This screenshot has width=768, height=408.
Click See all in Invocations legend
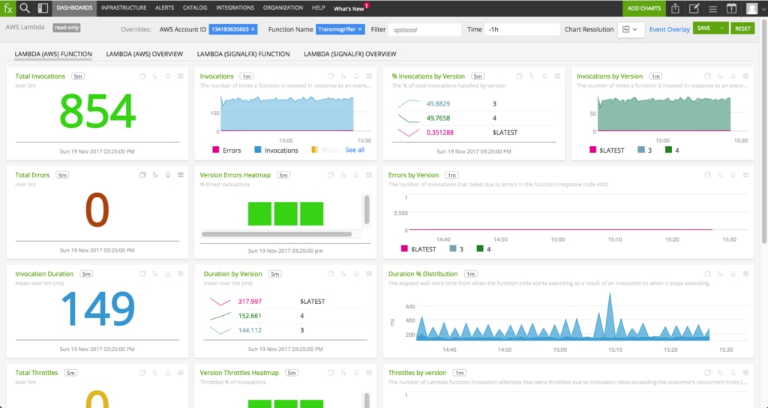click(x=355, y=150)
